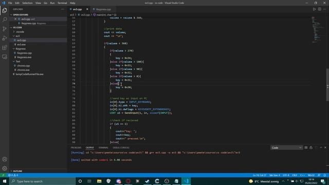Run the code with the play button
This screenshot has width=329, height=185.
(314, 9)
